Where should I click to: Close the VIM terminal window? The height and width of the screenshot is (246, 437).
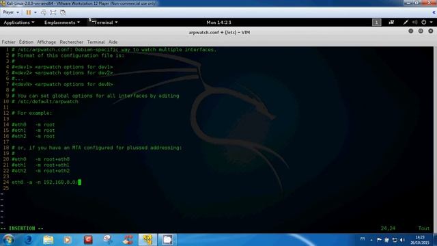tap(431, 31)
